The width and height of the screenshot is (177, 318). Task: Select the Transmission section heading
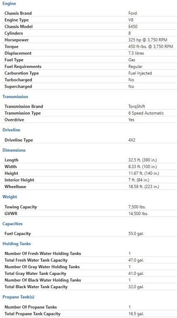[x=15, y=96]
